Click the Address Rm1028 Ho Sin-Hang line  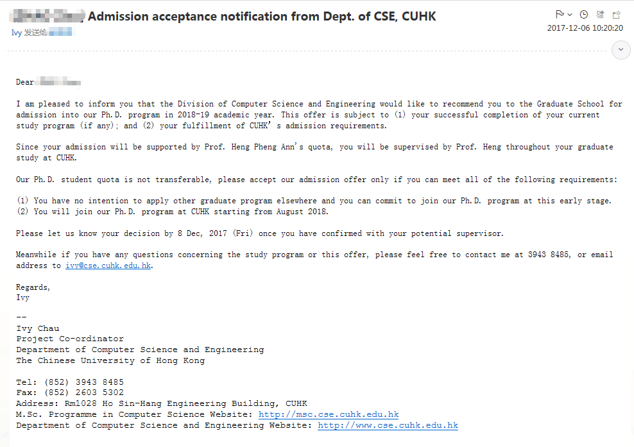pos(162,403)
